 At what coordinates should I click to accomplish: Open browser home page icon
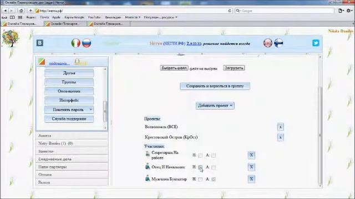[21, 11]
